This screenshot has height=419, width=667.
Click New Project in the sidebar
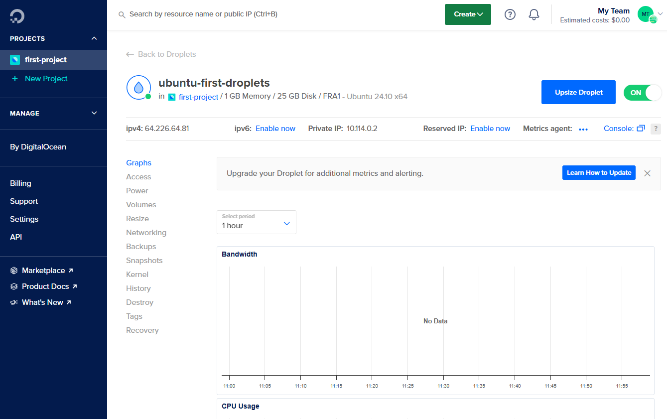(46, 79)
